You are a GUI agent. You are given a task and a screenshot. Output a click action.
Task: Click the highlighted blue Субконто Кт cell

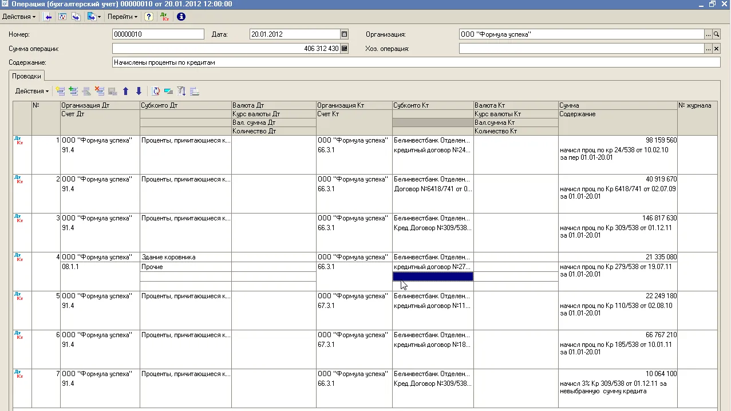pos(433,276)
